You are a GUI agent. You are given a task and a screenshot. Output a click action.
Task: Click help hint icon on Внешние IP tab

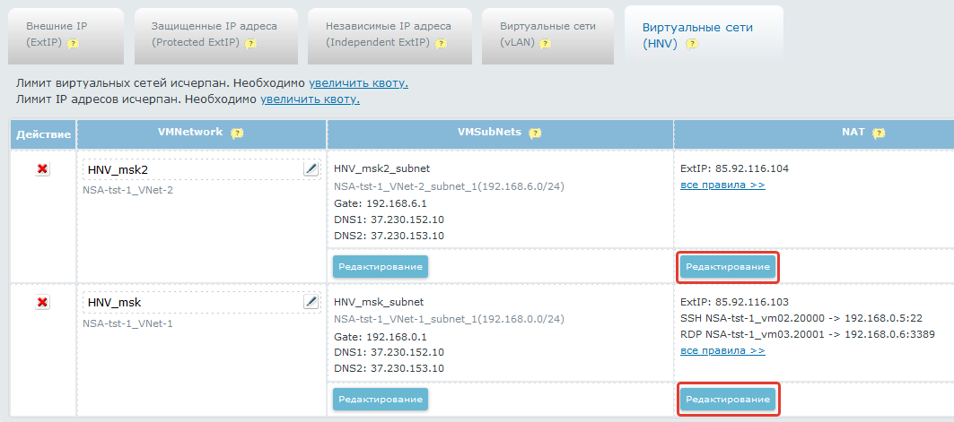point(73,43)
